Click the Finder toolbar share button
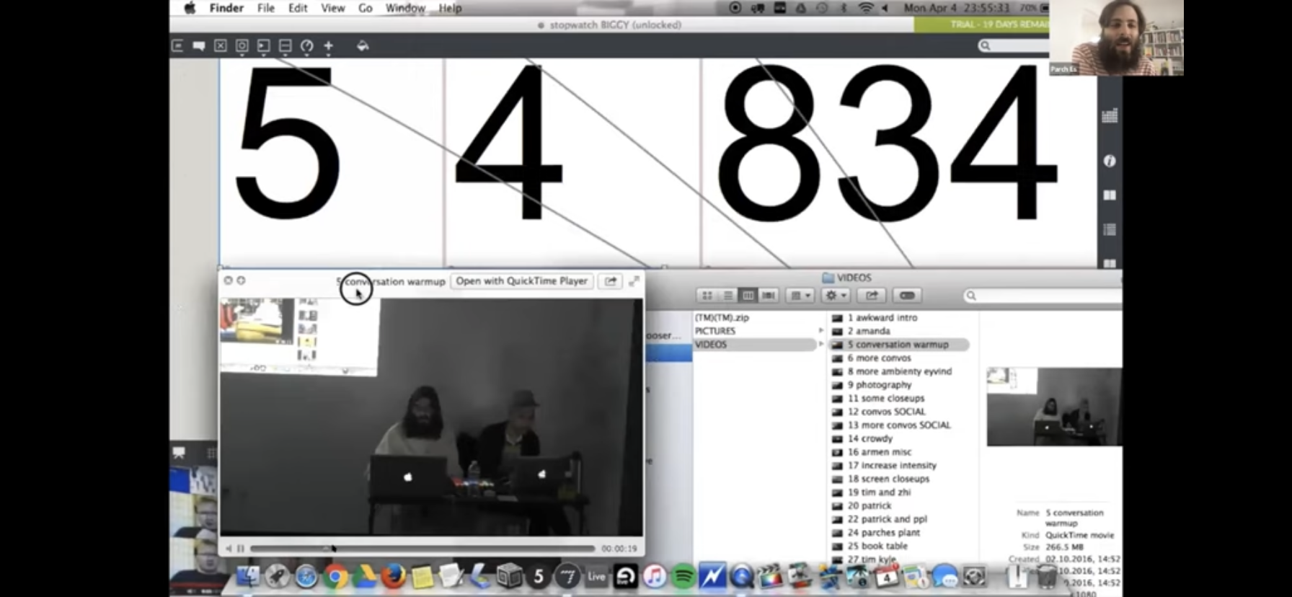The width and height of the screenshot is (1292, 597). pos(872,296)
